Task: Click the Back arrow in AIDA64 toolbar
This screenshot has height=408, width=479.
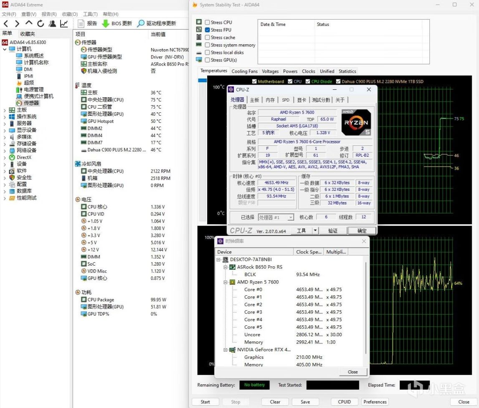Action: (x=6, y=24)
